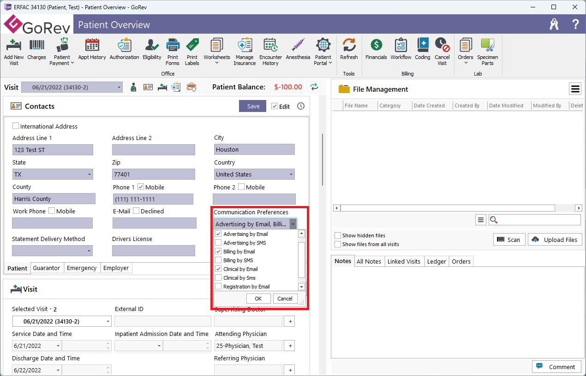Click the help question mark icon
586x376 pixels.
click(x=575, y=24)
